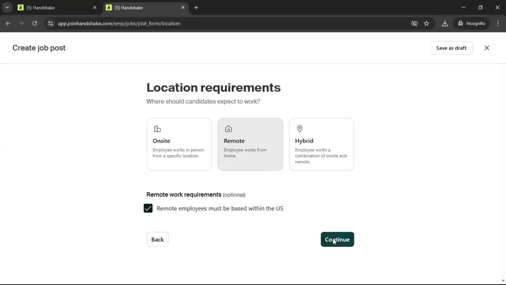Screen dimensions: 506x285
Task: Open the Incognito profile indicator
Action: (471, 23)
